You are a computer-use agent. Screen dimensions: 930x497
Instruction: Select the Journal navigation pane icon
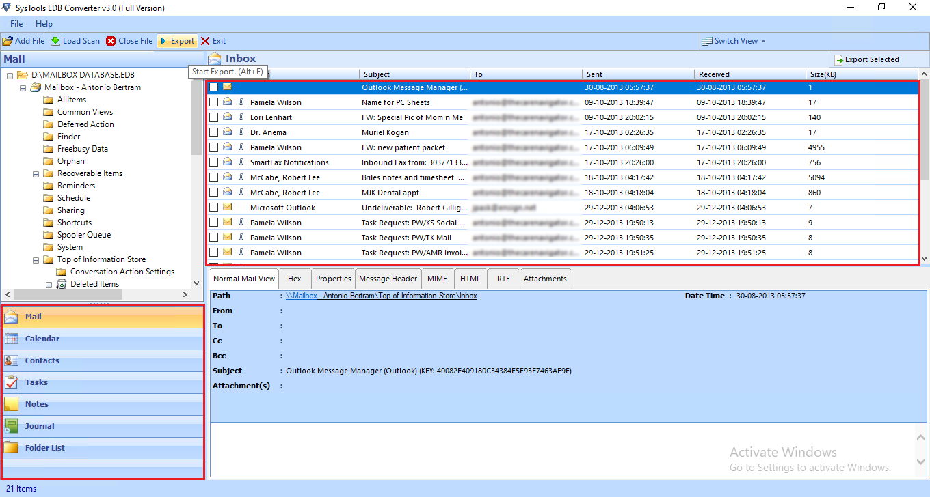[12, 426]
